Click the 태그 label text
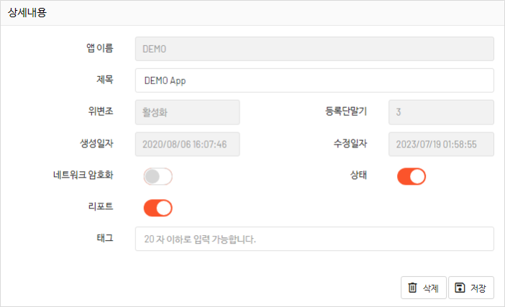This screenshot has width=505, height=307. click(x=105, y=238)
